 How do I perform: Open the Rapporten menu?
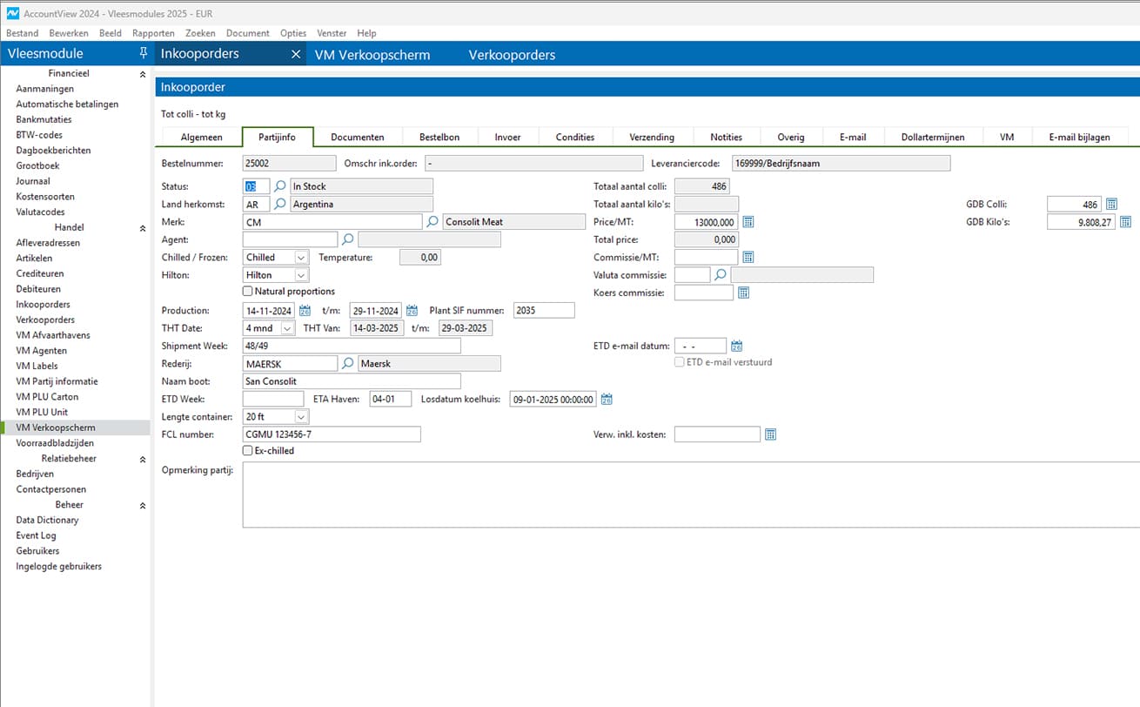coord(153,33)
